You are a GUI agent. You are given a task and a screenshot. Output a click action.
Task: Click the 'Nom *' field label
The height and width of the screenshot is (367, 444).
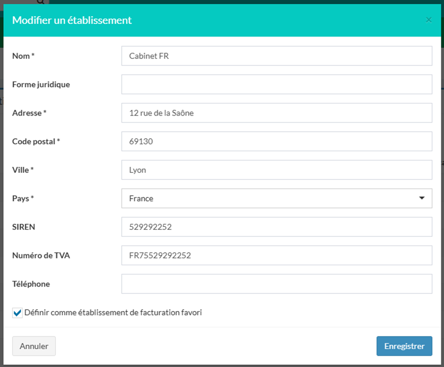[x=23, y=56]
